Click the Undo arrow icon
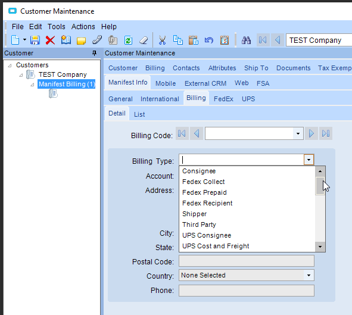The width and height of the screenshot is (352, 315). (209, 40)
